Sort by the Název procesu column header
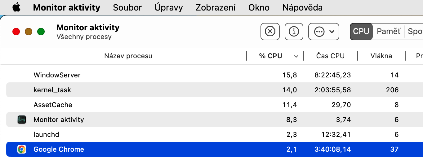 [x=128, y=56]
